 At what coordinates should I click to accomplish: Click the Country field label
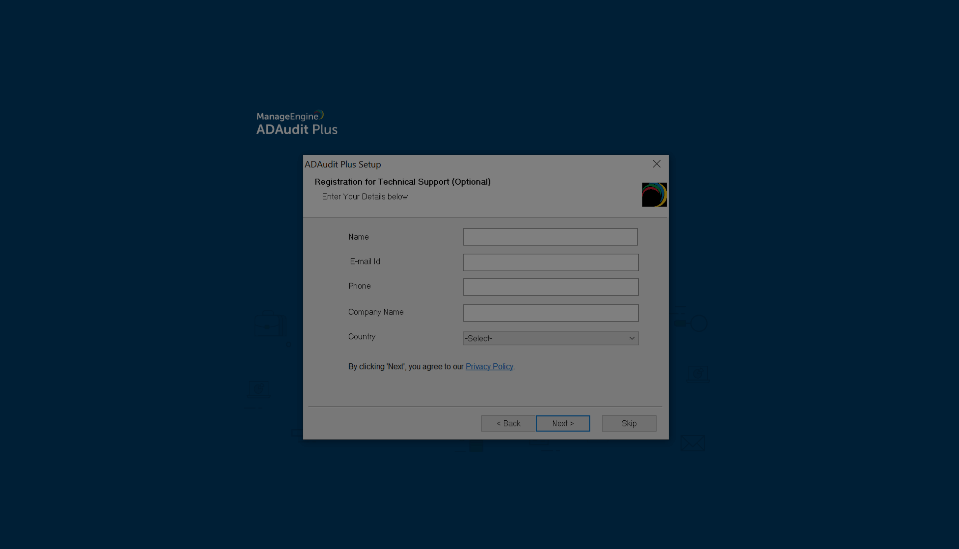[361, 336]
